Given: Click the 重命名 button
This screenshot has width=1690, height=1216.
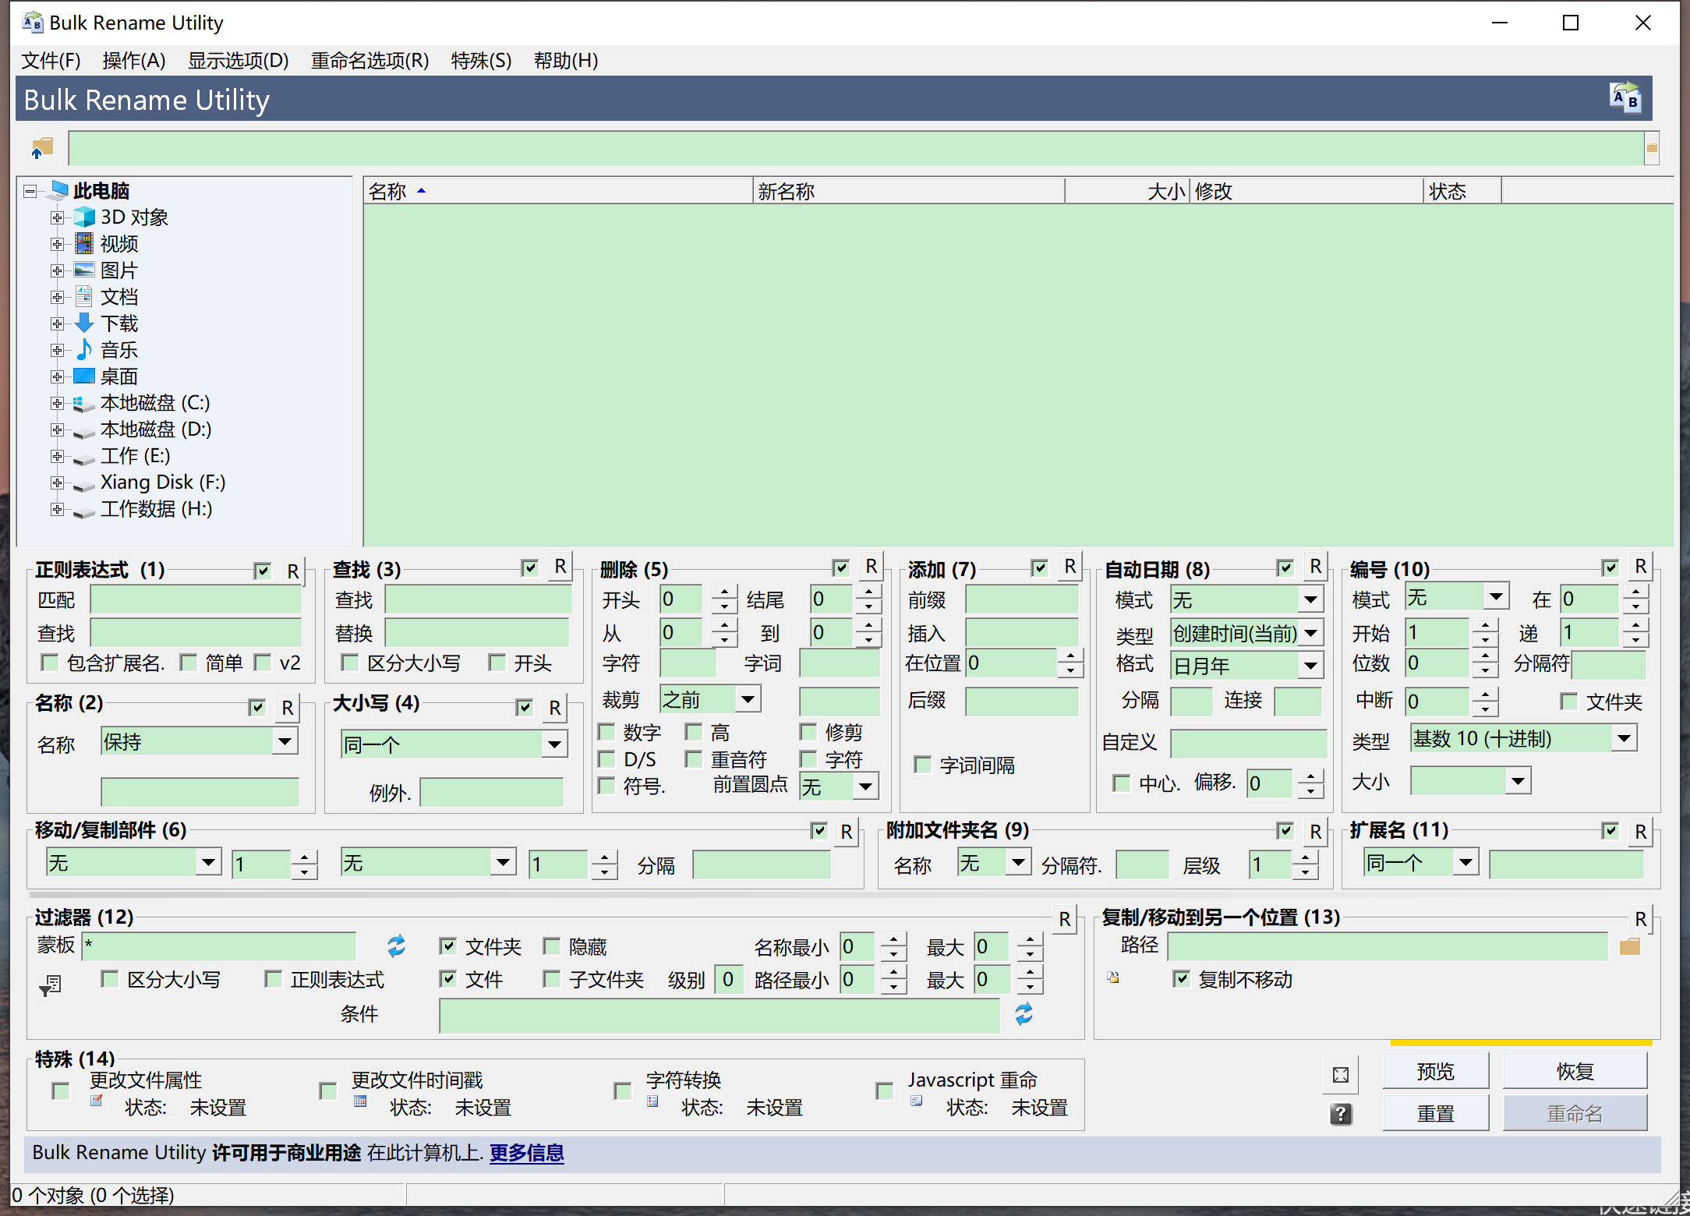Looking at the screenshot, I should tap(1575, 1113).
